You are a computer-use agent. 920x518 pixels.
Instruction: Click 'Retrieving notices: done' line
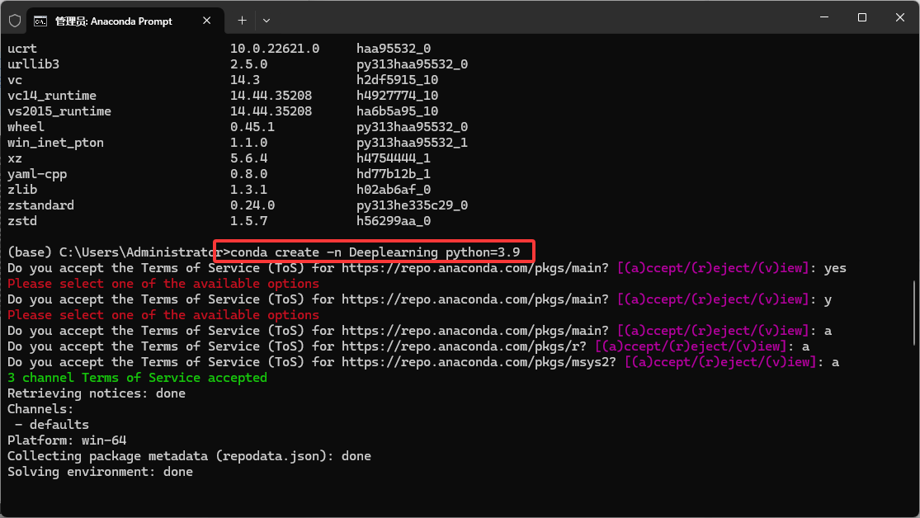97,393
